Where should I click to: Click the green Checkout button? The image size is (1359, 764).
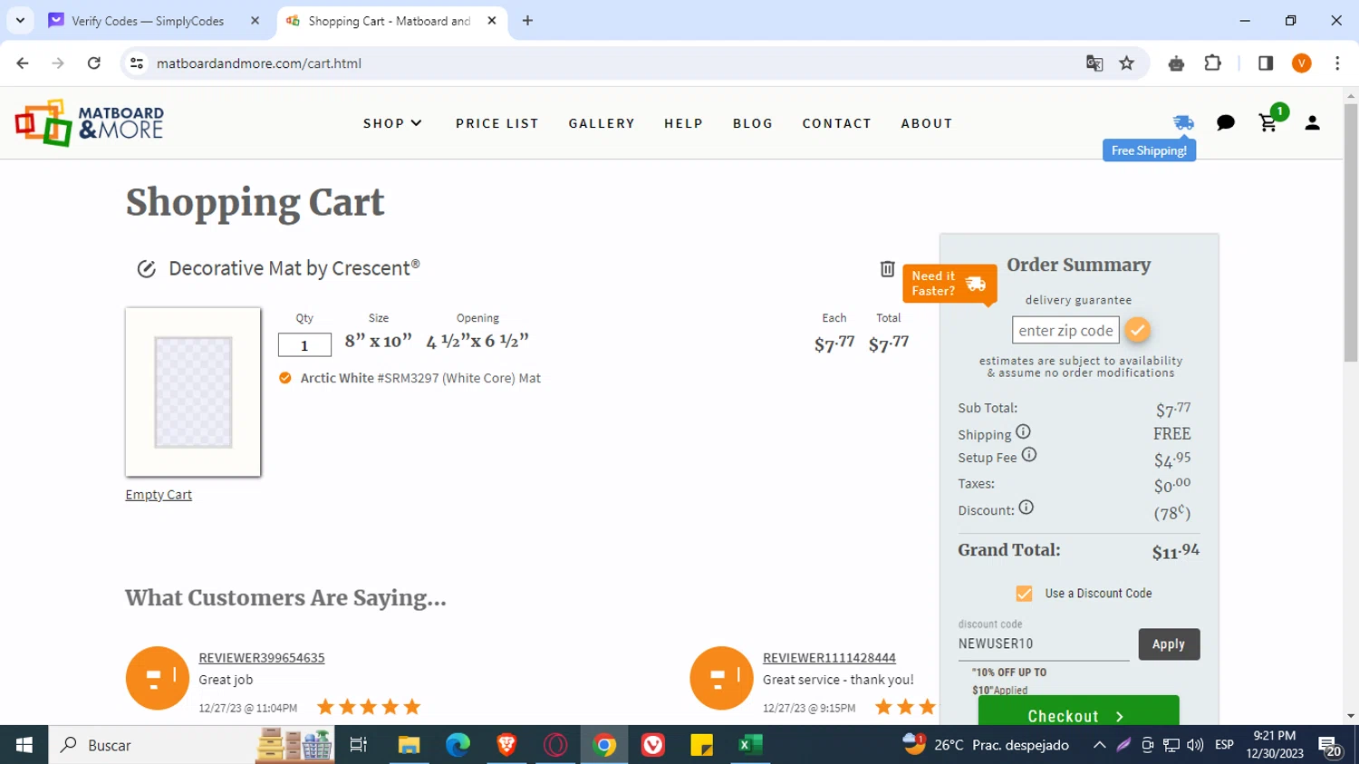[x=1078, y=711]
